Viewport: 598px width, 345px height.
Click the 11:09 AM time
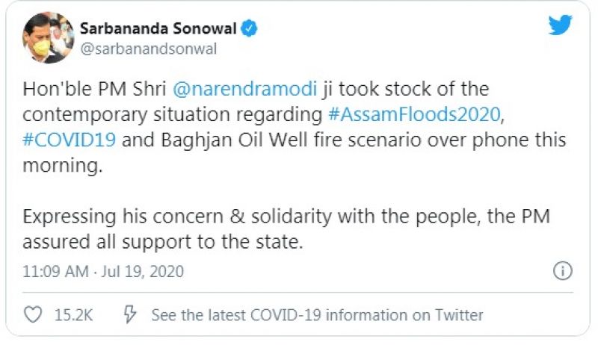coord(55,270)
